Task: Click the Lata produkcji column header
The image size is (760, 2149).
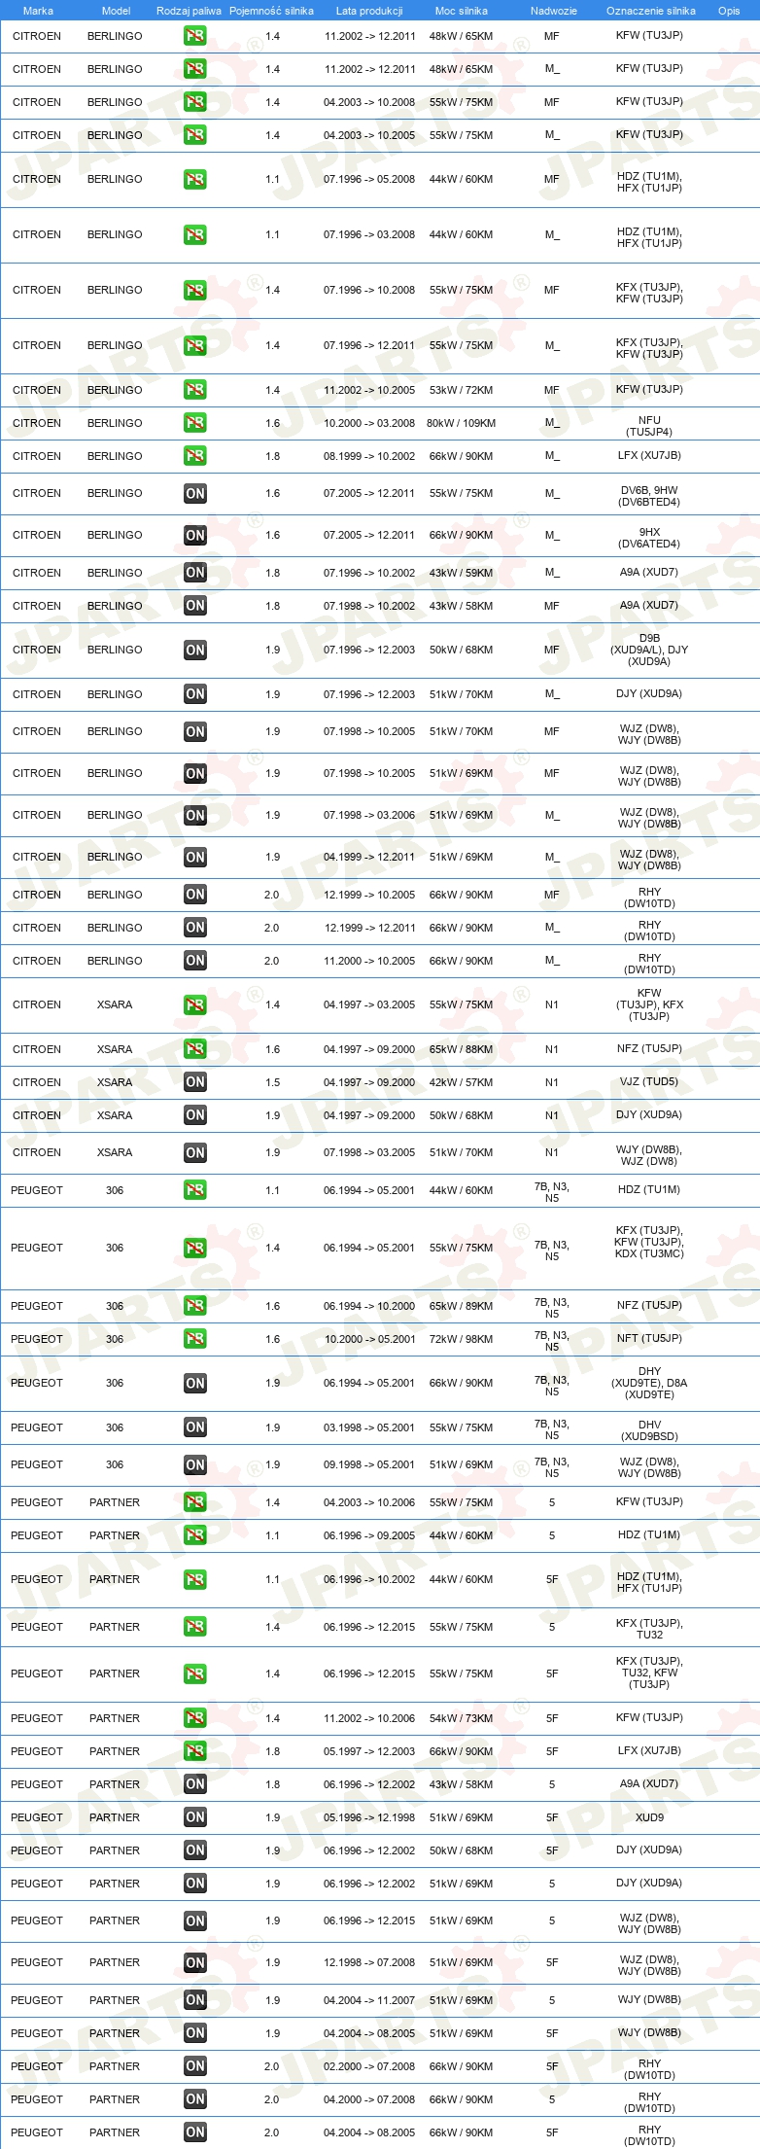Action: click(x=369, y=11)
